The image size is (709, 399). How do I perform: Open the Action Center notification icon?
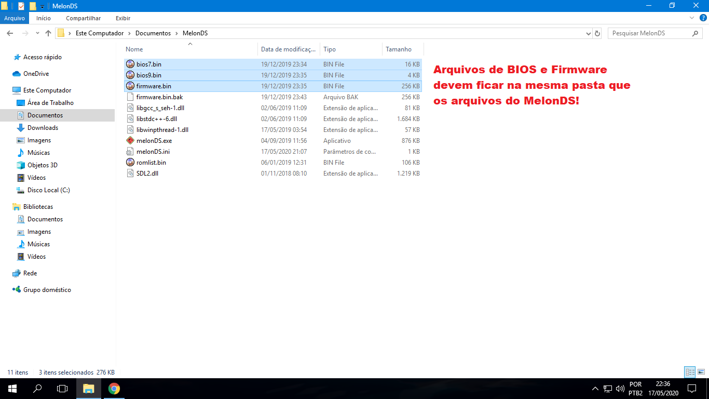691,388
